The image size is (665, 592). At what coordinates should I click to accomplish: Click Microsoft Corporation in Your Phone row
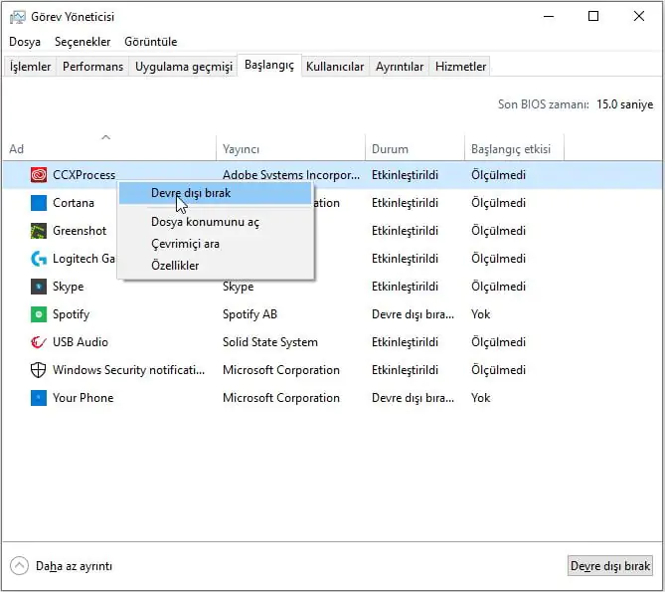pos(281,398)
